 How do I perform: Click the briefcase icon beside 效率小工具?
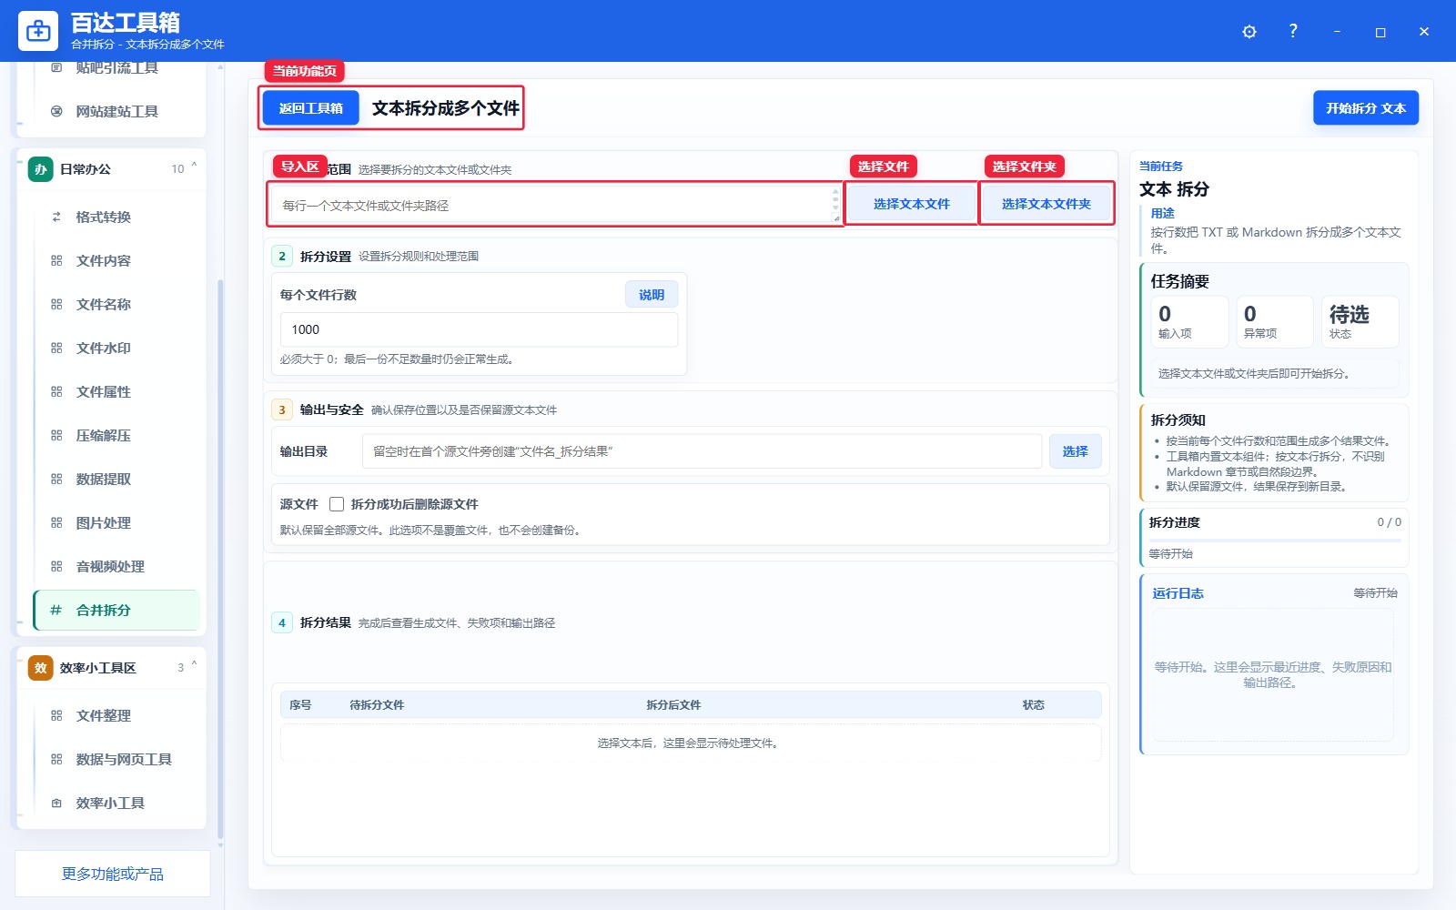point(56,803)
